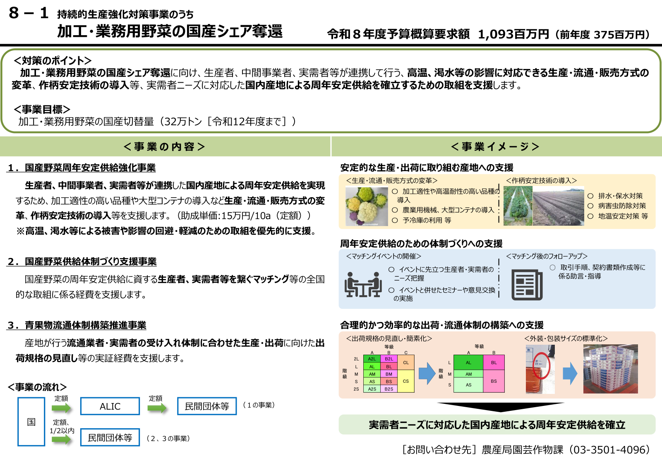Screen dimensions: 662x458
Task: Click the bullet 農業用機械、大型コンテナの導入
Action: click(443, 210)
